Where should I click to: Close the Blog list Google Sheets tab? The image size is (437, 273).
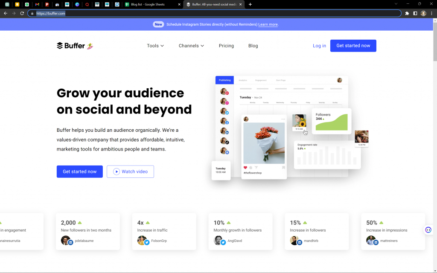[179, 4]
